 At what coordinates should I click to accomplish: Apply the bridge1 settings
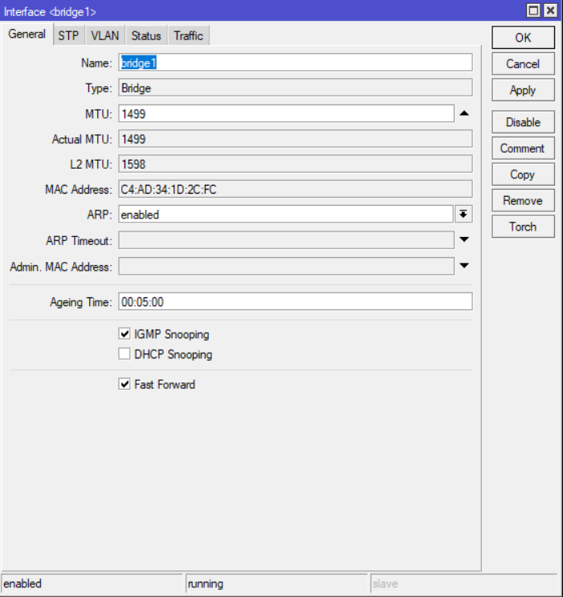click(x=523, y=90)
